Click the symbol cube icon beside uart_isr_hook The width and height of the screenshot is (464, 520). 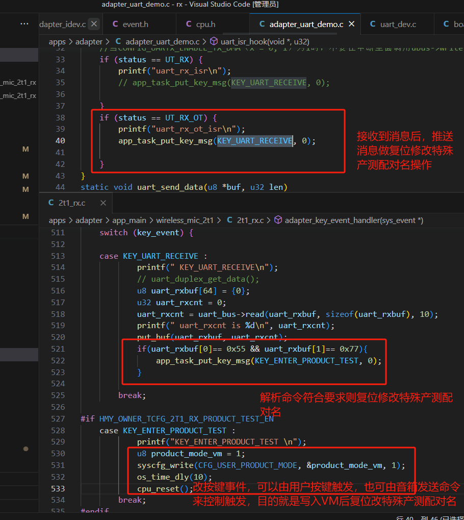[214, 41]
